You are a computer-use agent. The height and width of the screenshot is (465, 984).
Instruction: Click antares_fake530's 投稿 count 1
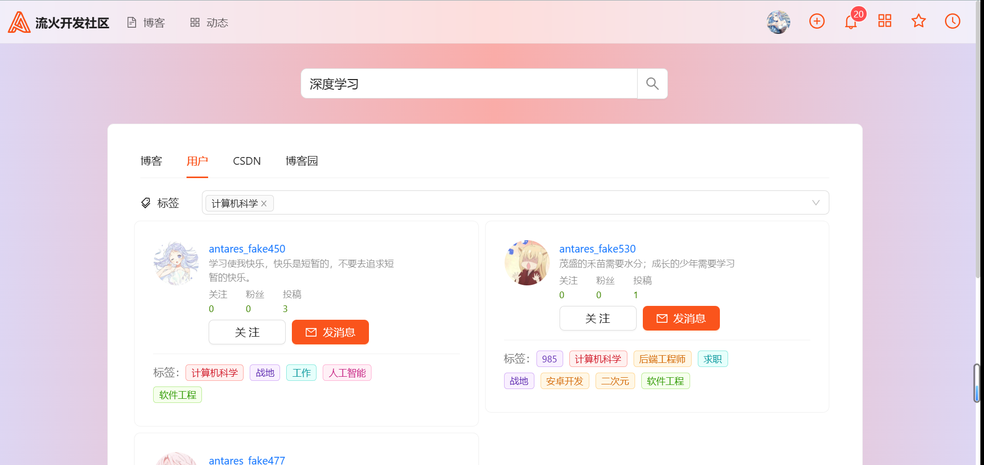click(636, 295)
